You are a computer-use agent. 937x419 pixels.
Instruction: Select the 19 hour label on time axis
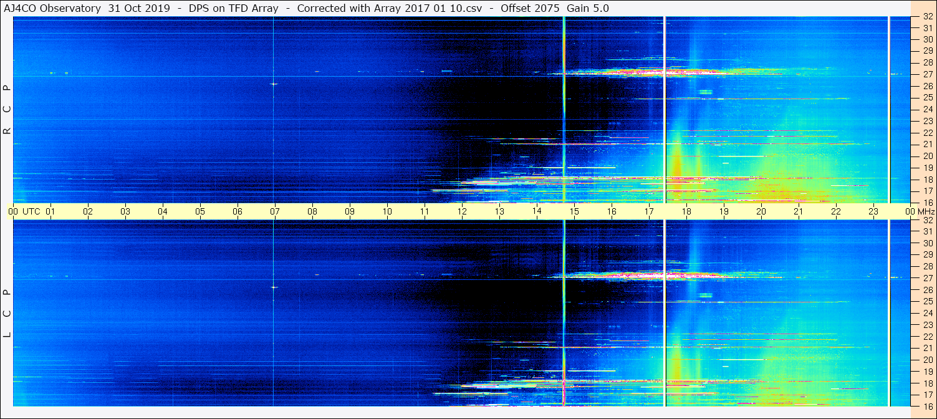click(724, 211)
